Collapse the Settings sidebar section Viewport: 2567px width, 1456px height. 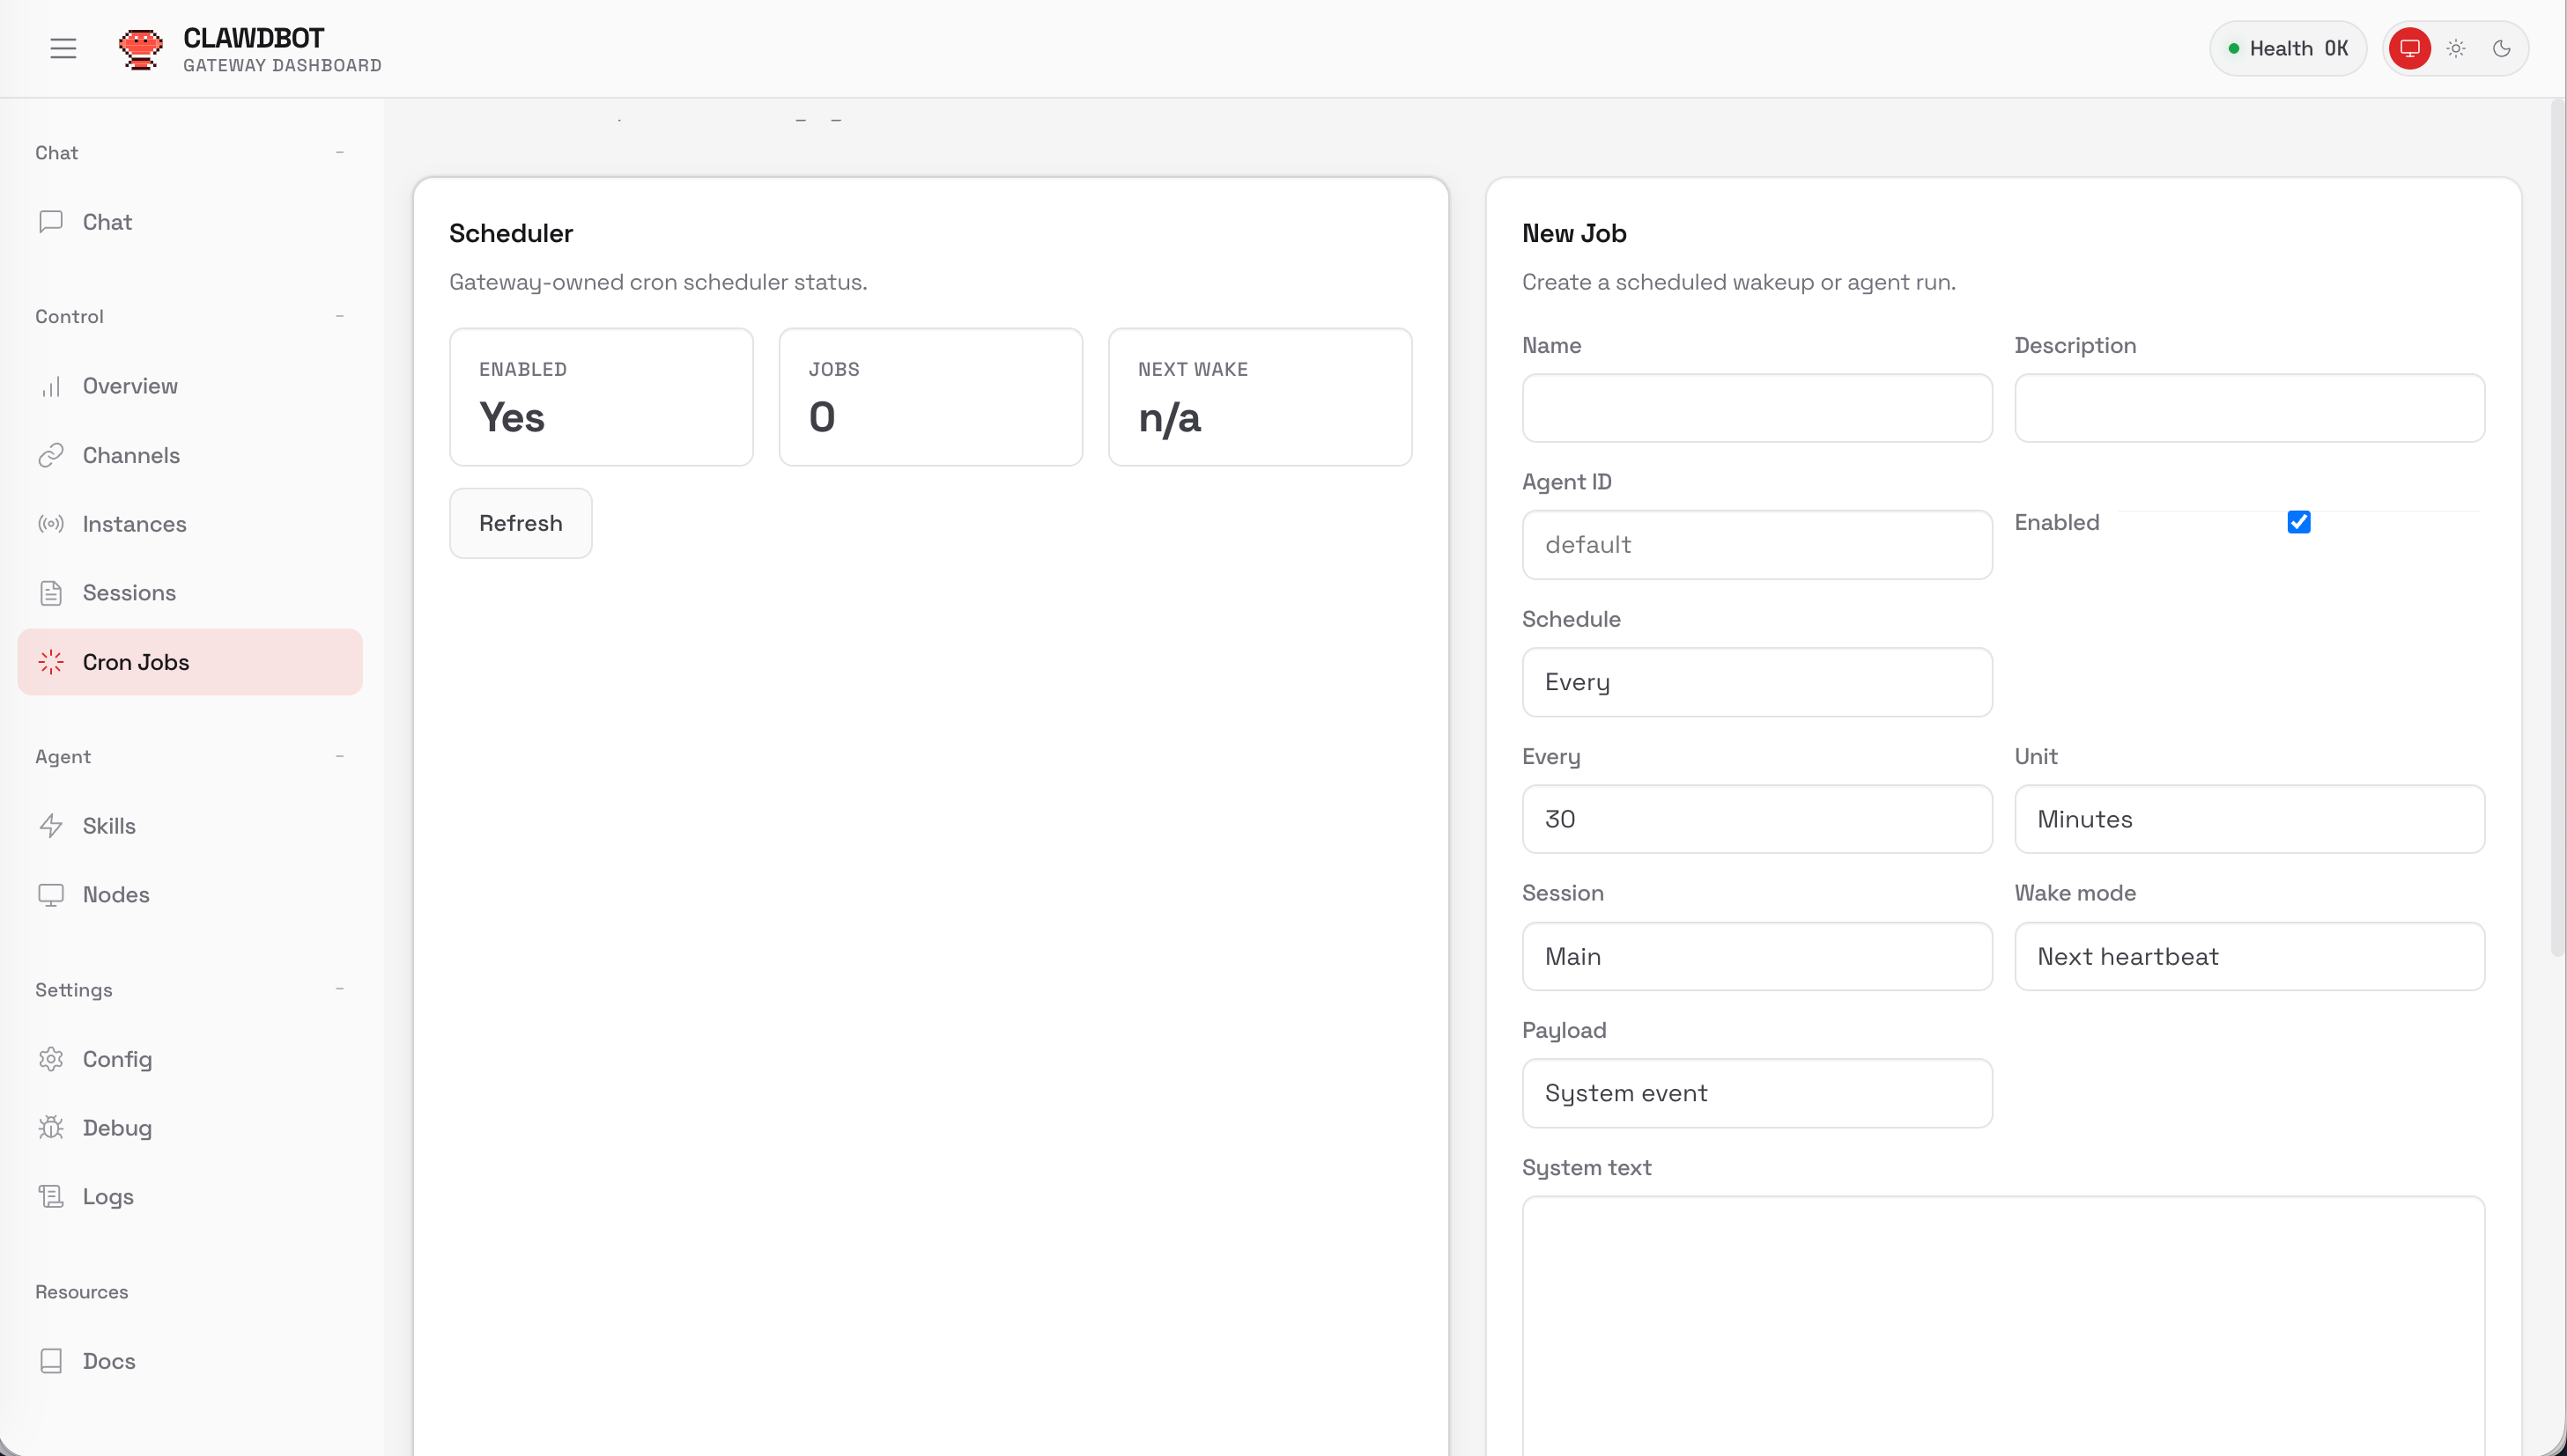pyautogui.click(x=339, y=989)
